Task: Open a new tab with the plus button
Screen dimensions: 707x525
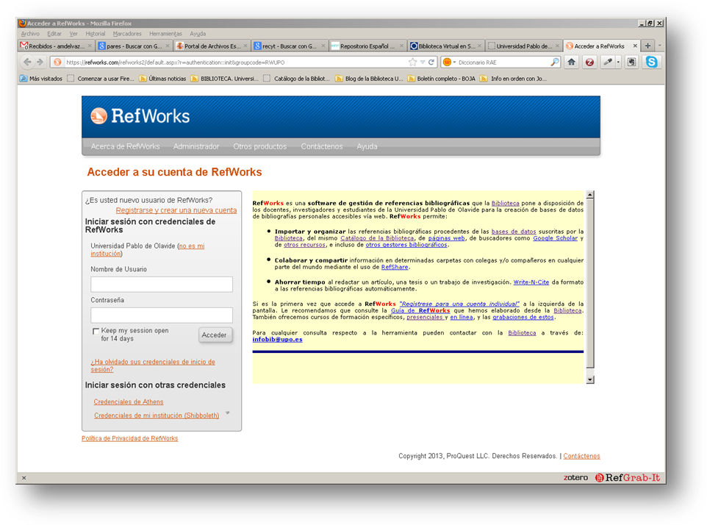Action: coord(647,46)
